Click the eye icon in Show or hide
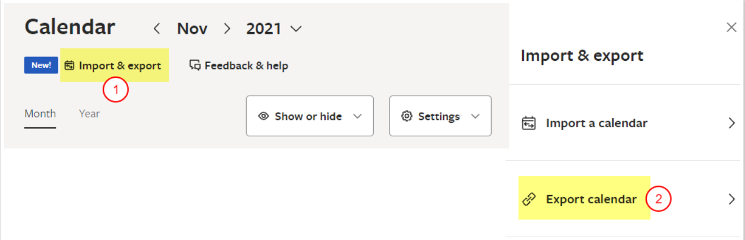The height and width of the screenshot is (240, 745). point(263,117)
